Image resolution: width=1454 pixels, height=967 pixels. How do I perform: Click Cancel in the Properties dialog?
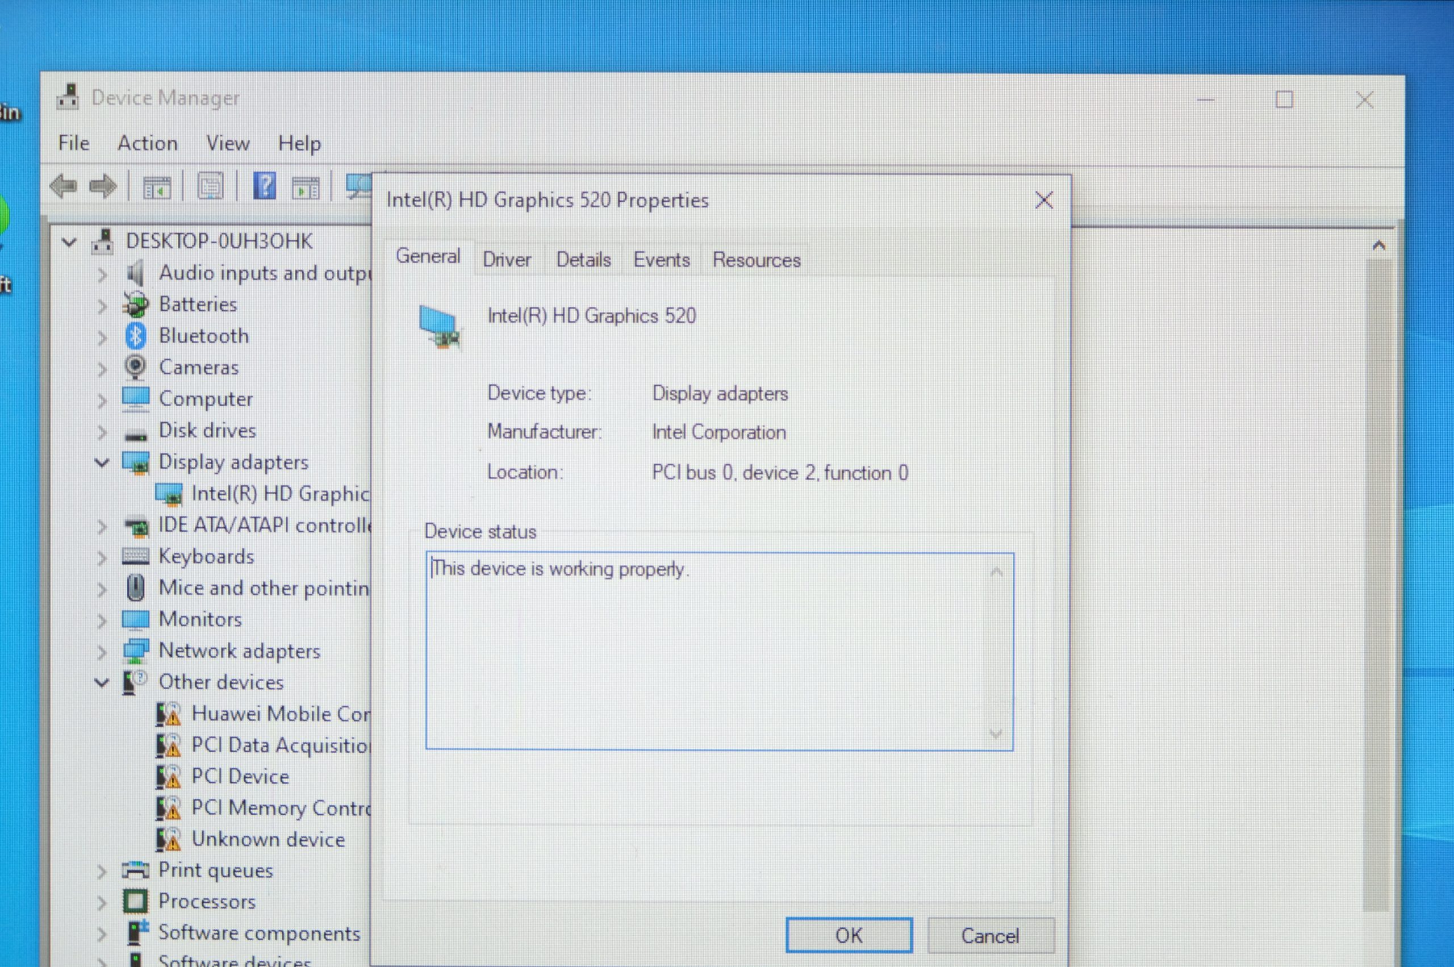(991, 936)
